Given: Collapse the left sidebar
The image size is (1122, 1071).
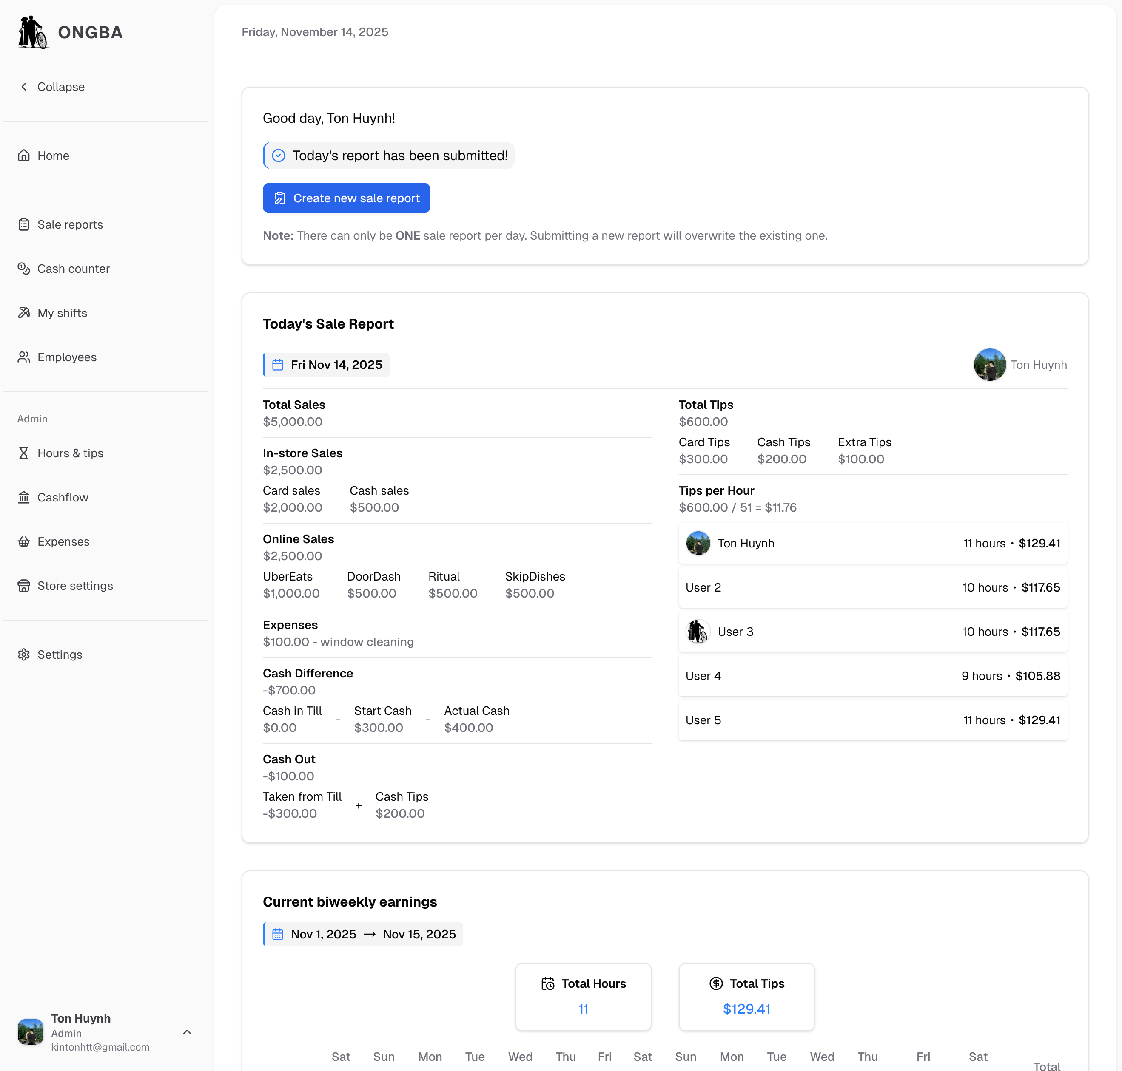Looking at the screenshot, I should 52,87.
